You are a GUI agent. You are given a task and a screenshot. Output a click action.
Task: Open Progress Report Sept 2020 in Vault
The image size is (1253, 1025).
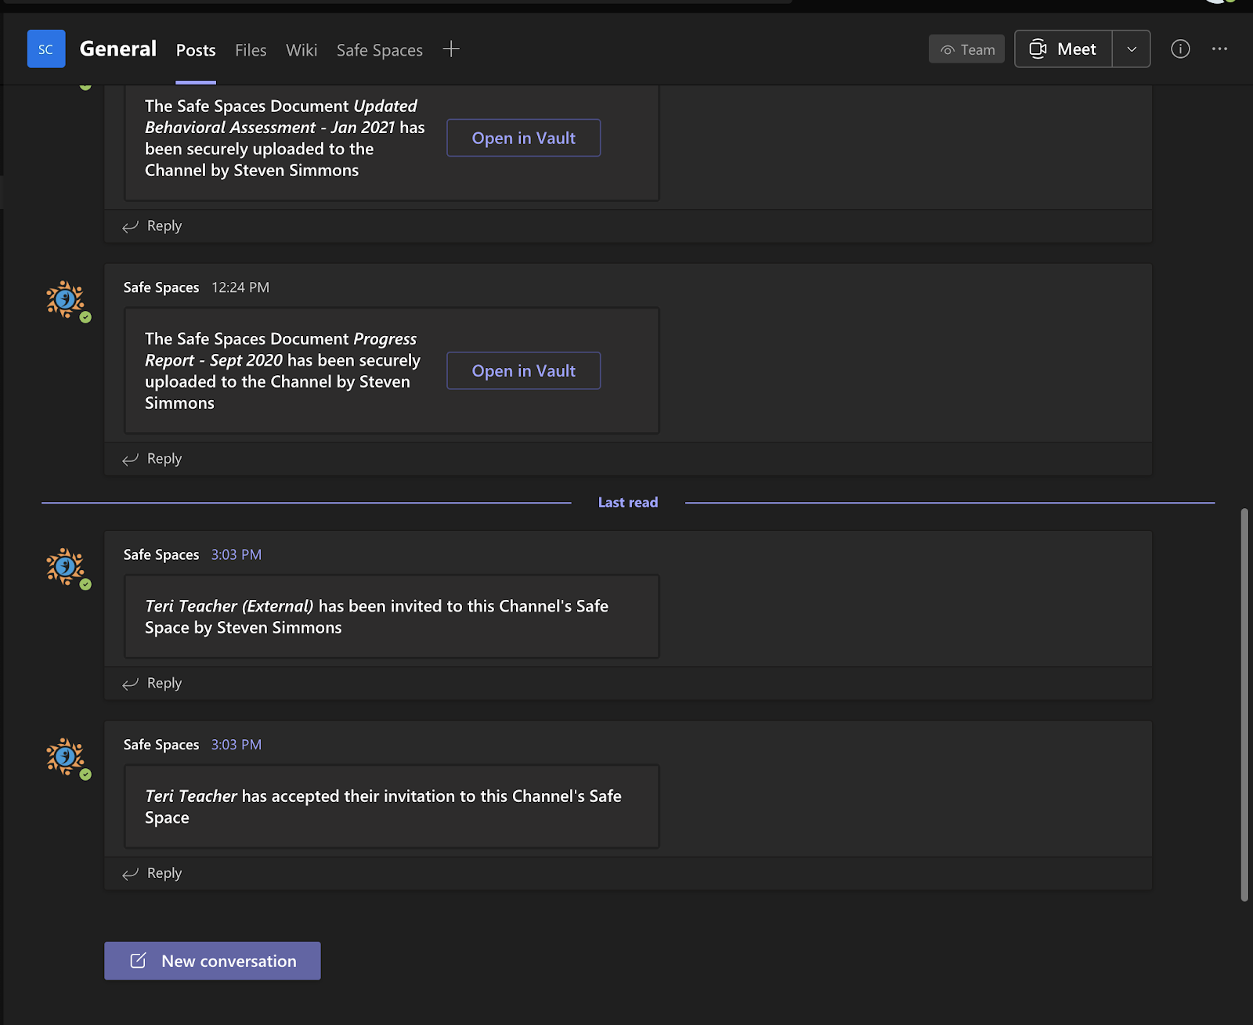point(523,371)
